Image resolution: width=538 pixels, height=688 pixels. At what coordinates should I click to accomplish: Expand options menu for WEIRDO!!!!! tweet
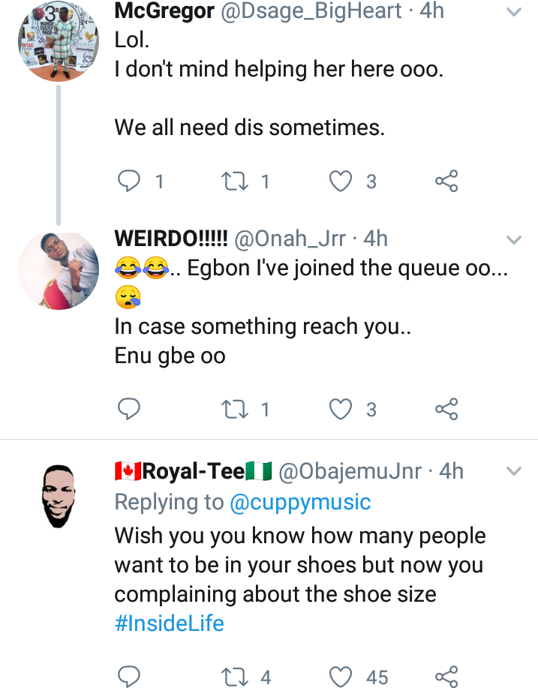(x=514, y=240)
